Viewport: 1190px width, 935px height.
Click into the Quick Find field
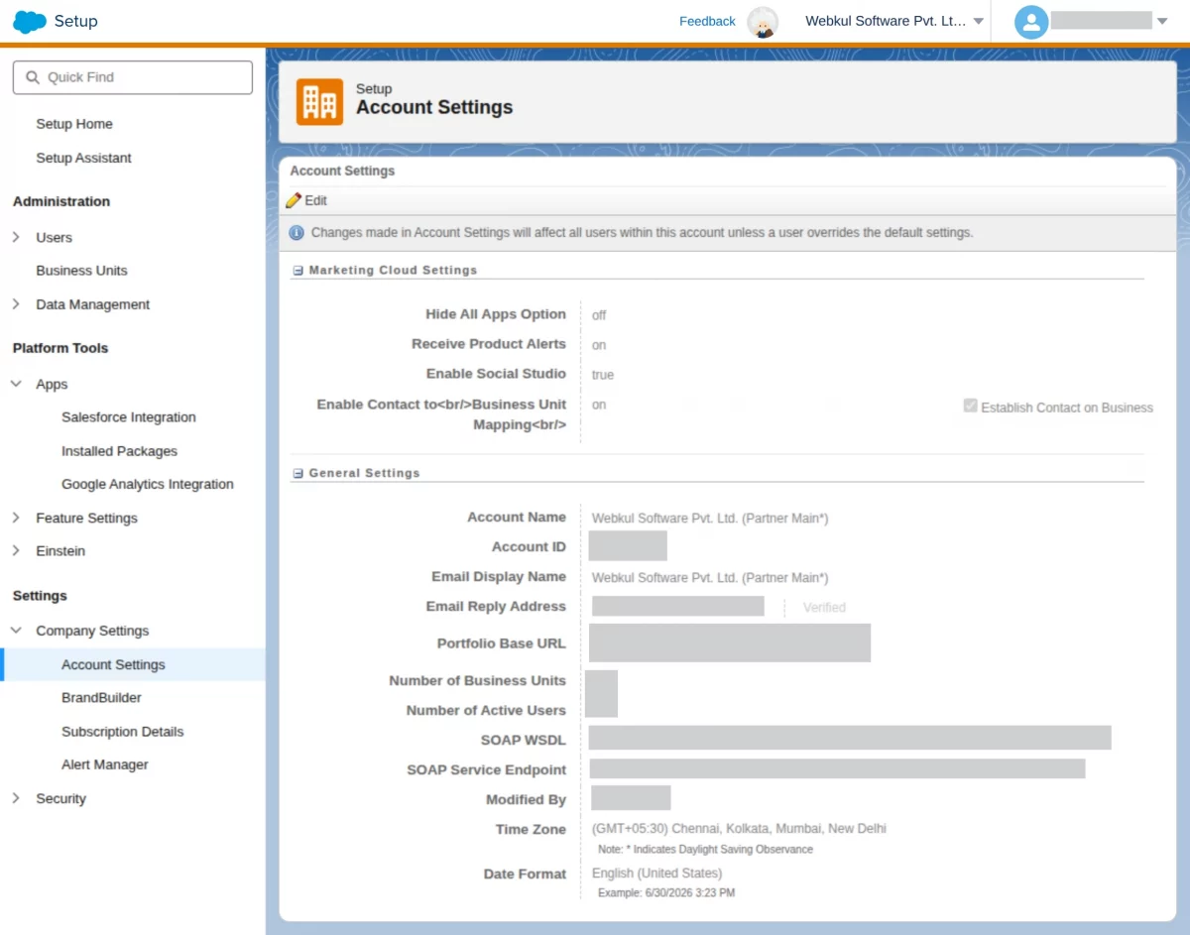pos(133,77)
